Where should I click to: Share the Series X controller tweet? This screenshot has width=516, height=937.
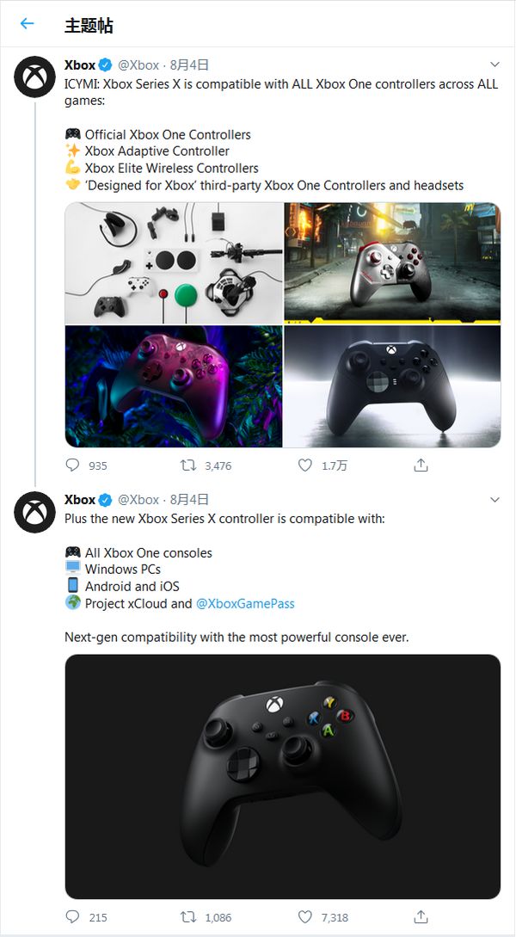pos(421,917)
